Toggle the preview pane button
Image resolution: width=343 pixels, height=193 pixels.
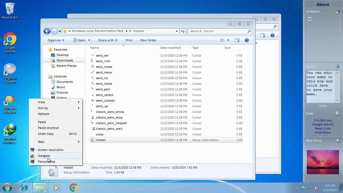pyautogui.click(x=237, y=40)
